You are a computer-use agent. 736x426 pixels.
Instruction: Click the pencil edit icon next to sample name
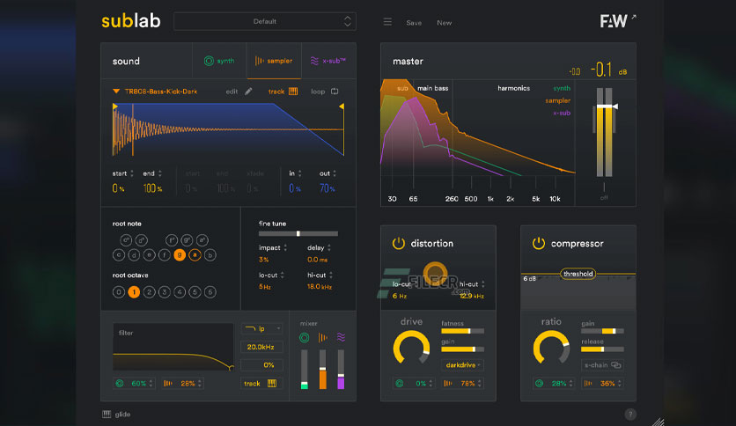tap(248, 92)
